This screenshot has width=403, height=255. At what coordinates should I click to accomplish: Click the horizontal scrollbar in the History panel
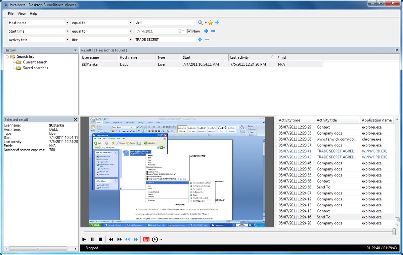click(x=38, y=249)
